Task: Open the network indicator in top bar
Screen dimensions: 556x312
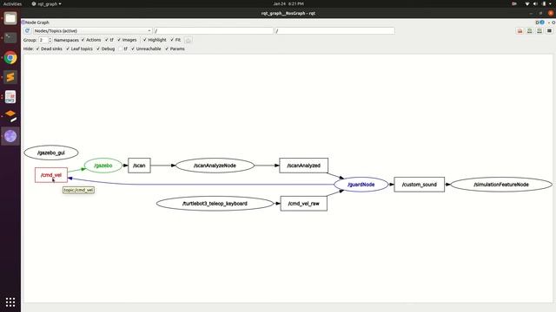Action: [x=527, y=3]
